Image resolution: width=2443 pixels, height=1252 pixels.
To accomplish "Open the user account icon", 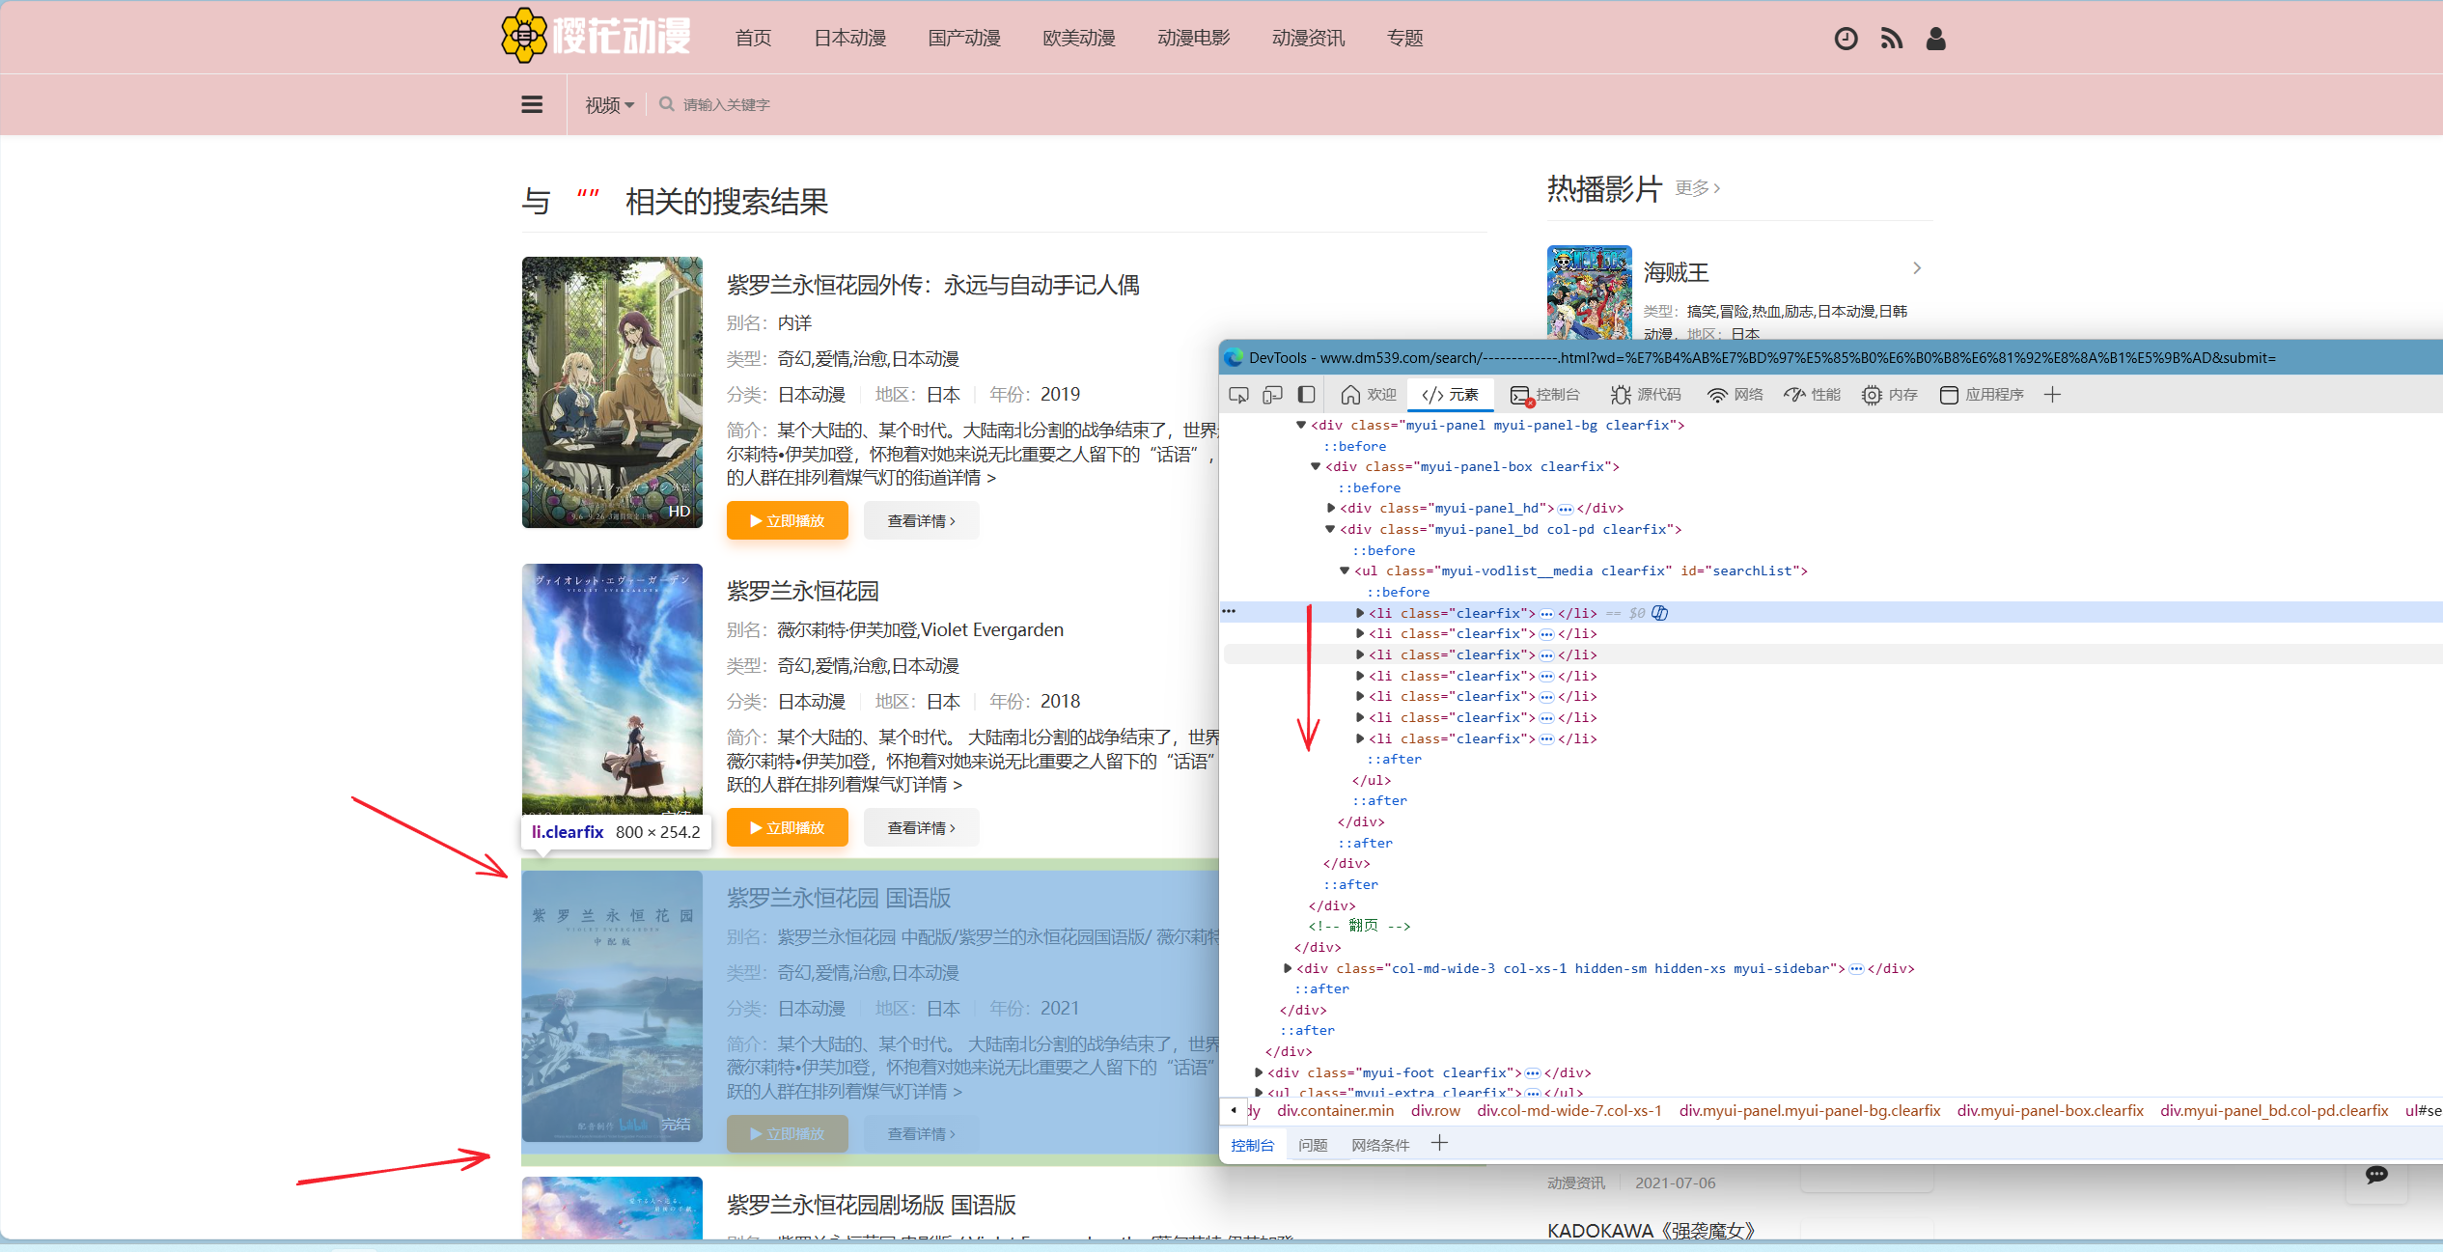I will point(1935,39).
